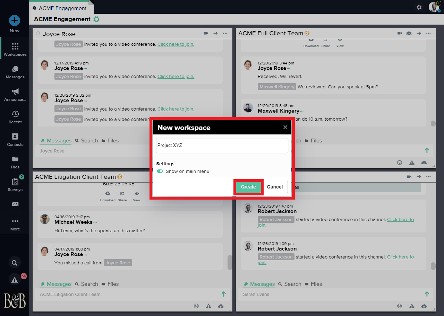Open the More menu in sidebar
Image resolution: width=444 pixels, height=316 pixels.
point(15,224)
